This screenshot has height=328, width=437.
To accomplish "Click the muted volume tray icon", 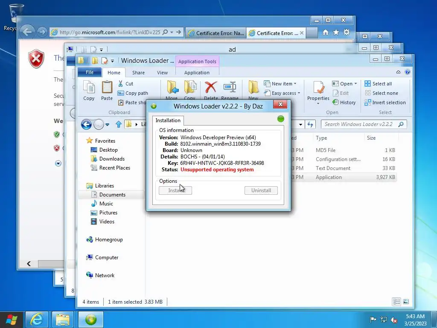I will pyautogui.click(x=394, y=320).
